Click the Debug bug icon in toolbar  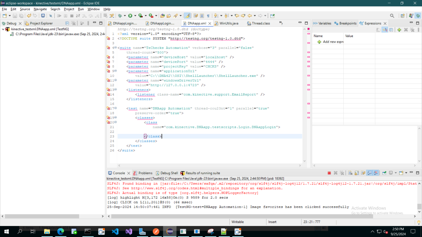click(x=120, y=16)
